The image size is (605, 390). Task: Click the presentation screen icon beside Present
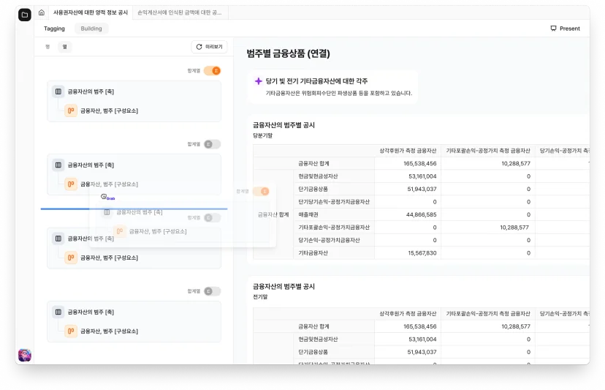[553, 29]
